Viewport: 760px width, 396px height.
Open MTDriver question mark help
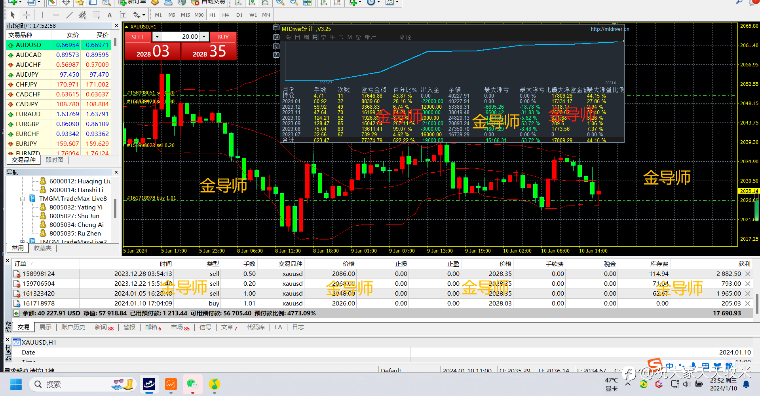point(276,55)
